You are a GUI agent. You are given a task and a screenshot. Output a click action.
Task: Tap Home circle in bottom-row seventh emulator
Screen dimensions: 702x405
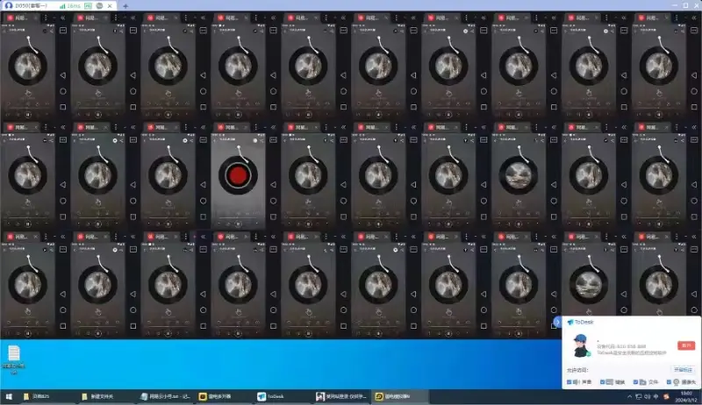tap(484, 309)
